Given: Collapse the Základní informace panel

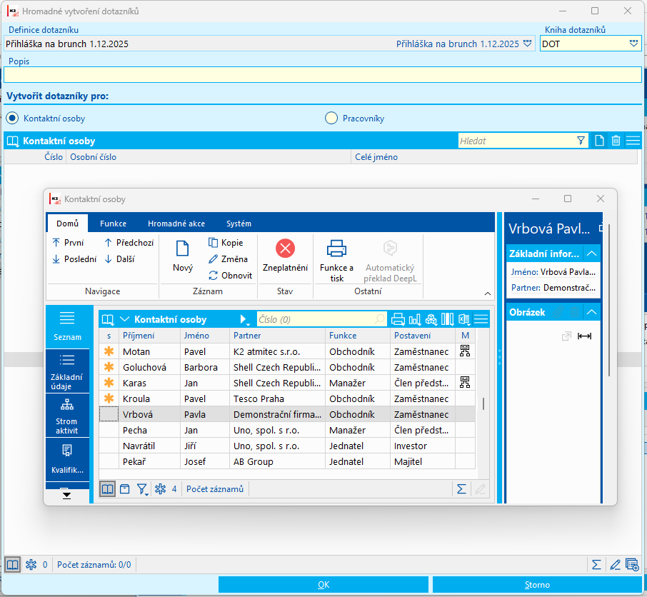Looking at the screenshot, I should [x=592, y=253].
